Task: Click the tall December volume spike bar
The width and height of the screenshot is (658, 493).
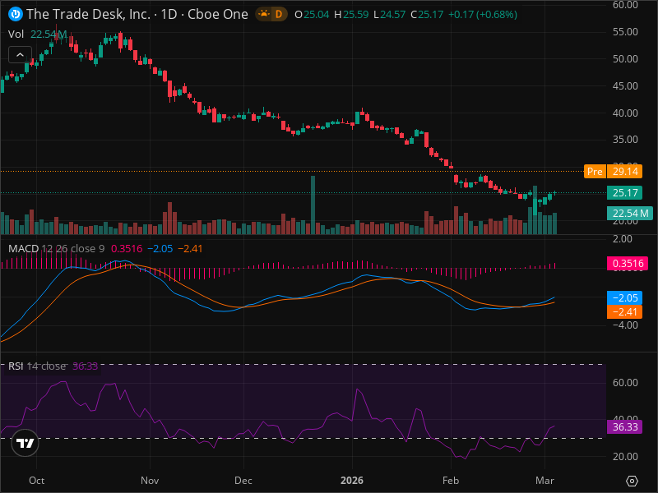Action: coord(313,205)
